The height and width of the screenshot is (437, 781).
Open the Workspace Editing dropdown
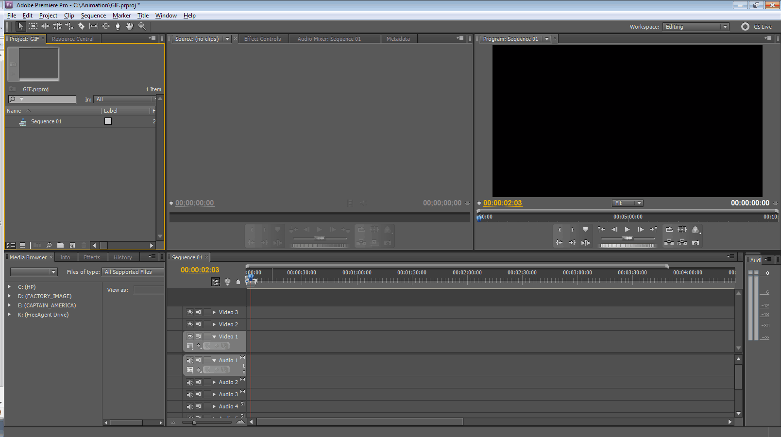pyautogui.click(x=696, y=27)
